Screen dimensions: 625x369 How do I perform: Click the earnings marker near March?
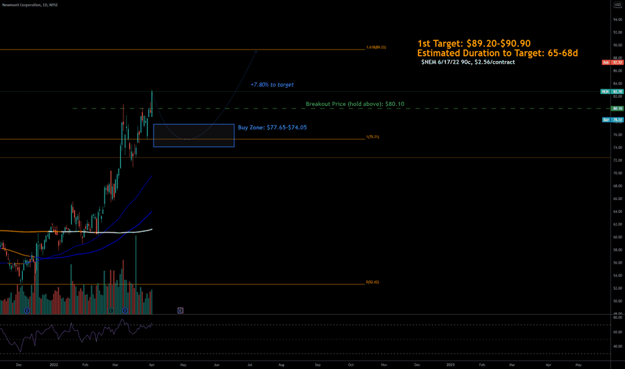pos(111,311)
